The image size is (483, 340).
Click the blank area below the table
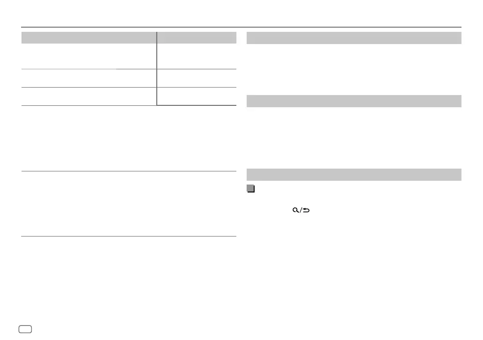click(129, 138)
